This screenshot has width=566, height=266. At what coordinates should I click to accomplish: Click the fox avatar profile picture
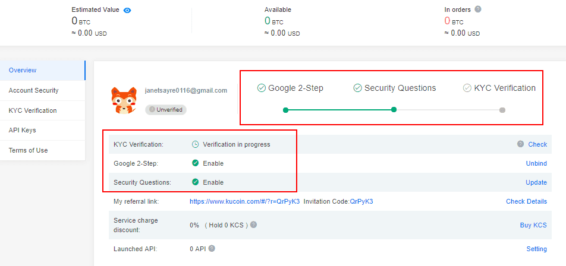point(124,100)
